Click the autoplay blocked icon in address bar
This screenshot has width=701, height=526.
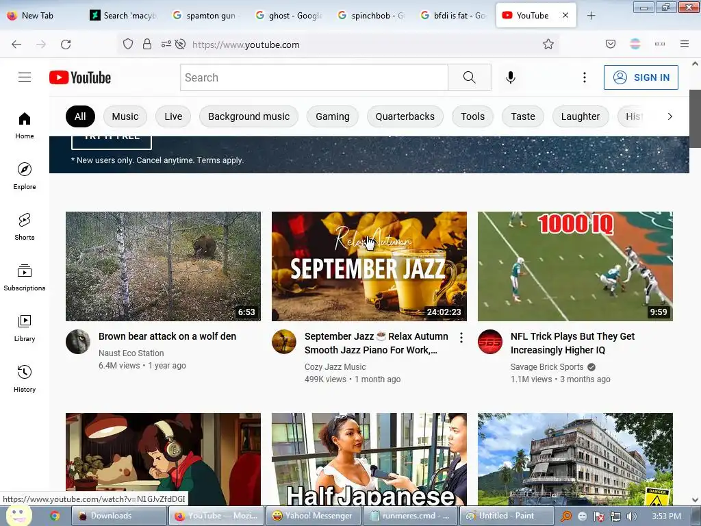click(180, 45)
